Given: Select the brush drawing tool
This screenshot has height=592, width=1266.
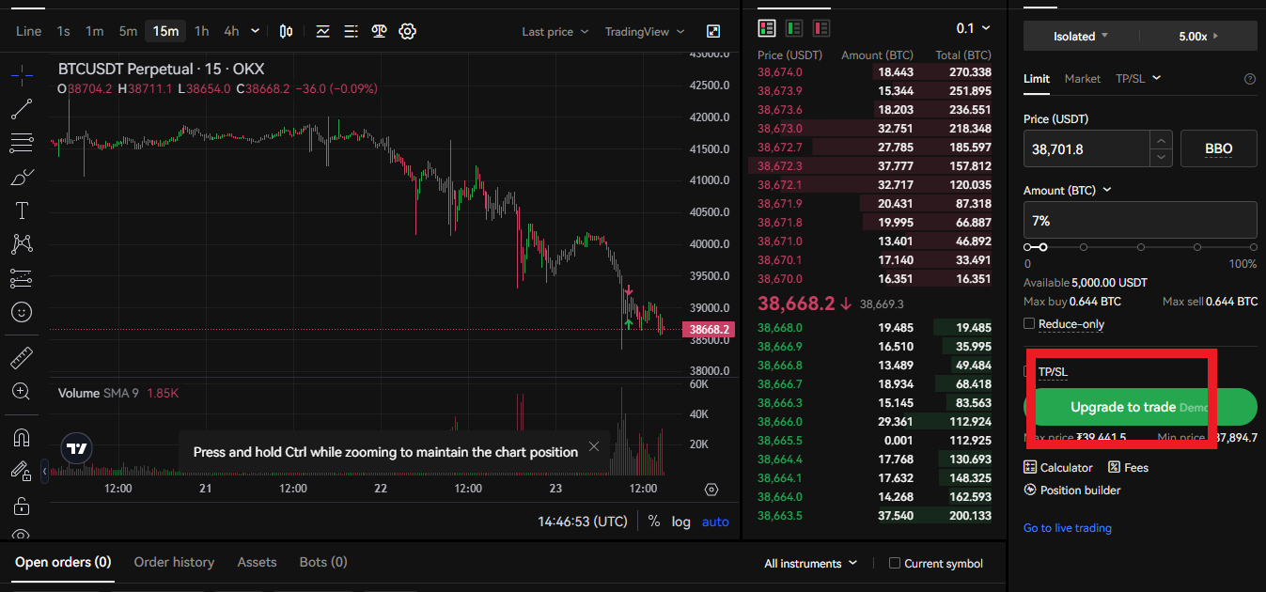Looking at the screenshot, I should 22,177.
